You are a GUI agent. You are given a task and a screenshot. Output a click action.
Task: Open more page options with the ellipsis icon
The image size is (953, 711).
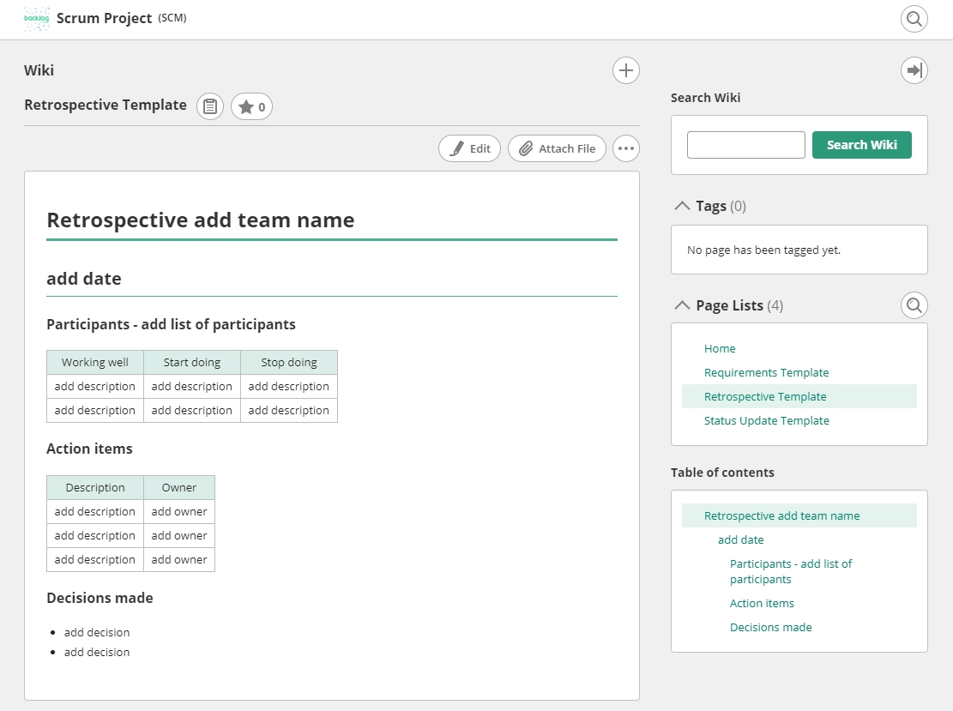click(625, 148)
